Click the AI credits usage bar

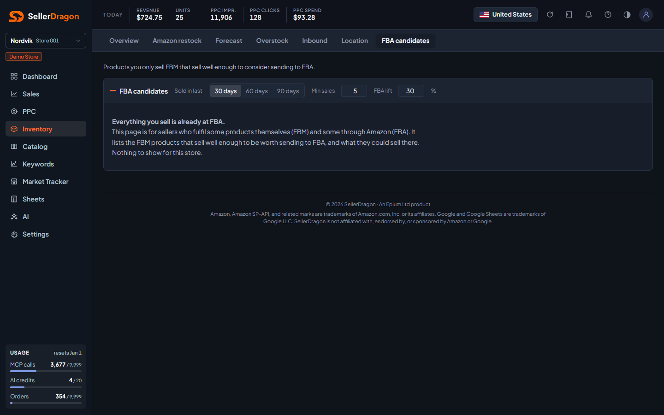point(46,387)
